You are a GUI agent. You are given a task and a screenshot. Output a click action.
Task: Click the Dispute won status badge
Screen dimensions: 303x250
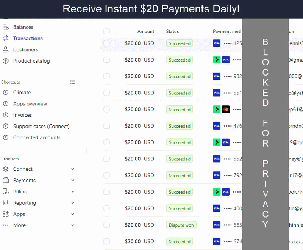[x=181, y=225]
